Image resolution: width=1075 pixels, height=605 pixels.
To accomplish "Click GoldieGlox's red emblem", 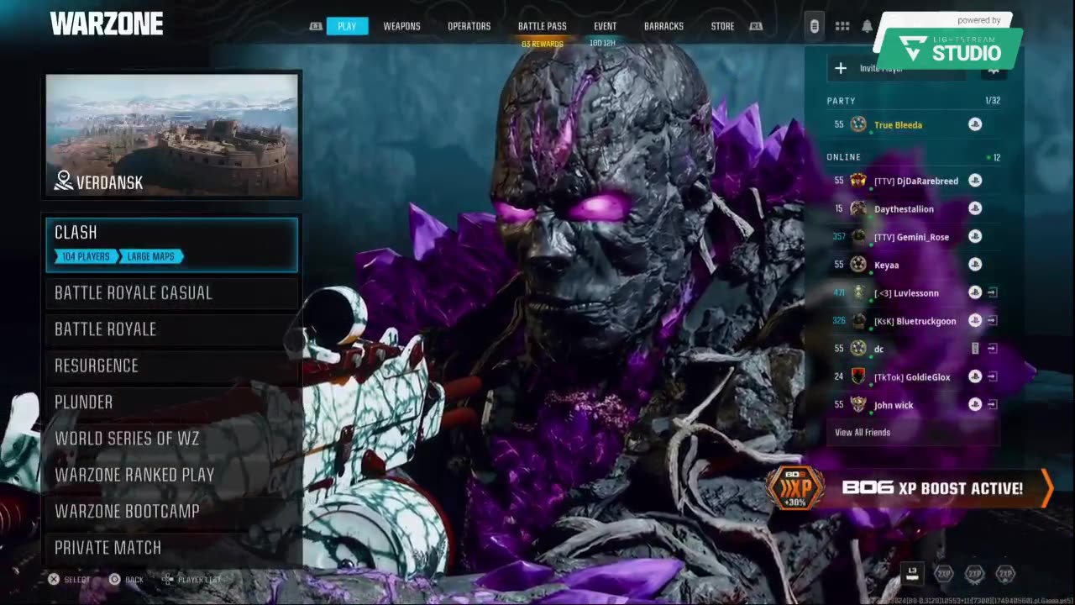I will [x=857, y=376].
